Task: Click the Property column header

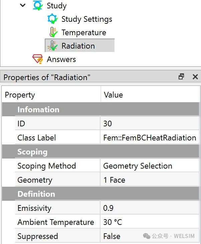Action: (51, 95)
